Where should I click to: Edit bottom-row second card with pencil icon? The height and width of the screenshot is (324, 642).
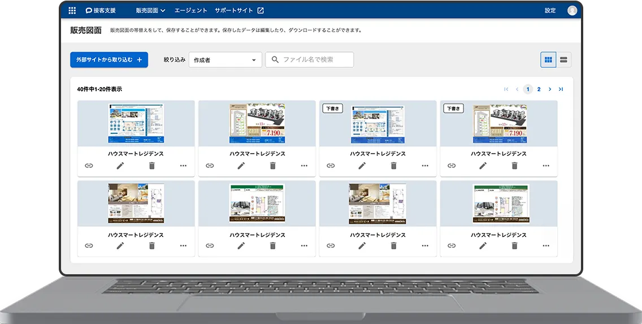click(241, 246)
